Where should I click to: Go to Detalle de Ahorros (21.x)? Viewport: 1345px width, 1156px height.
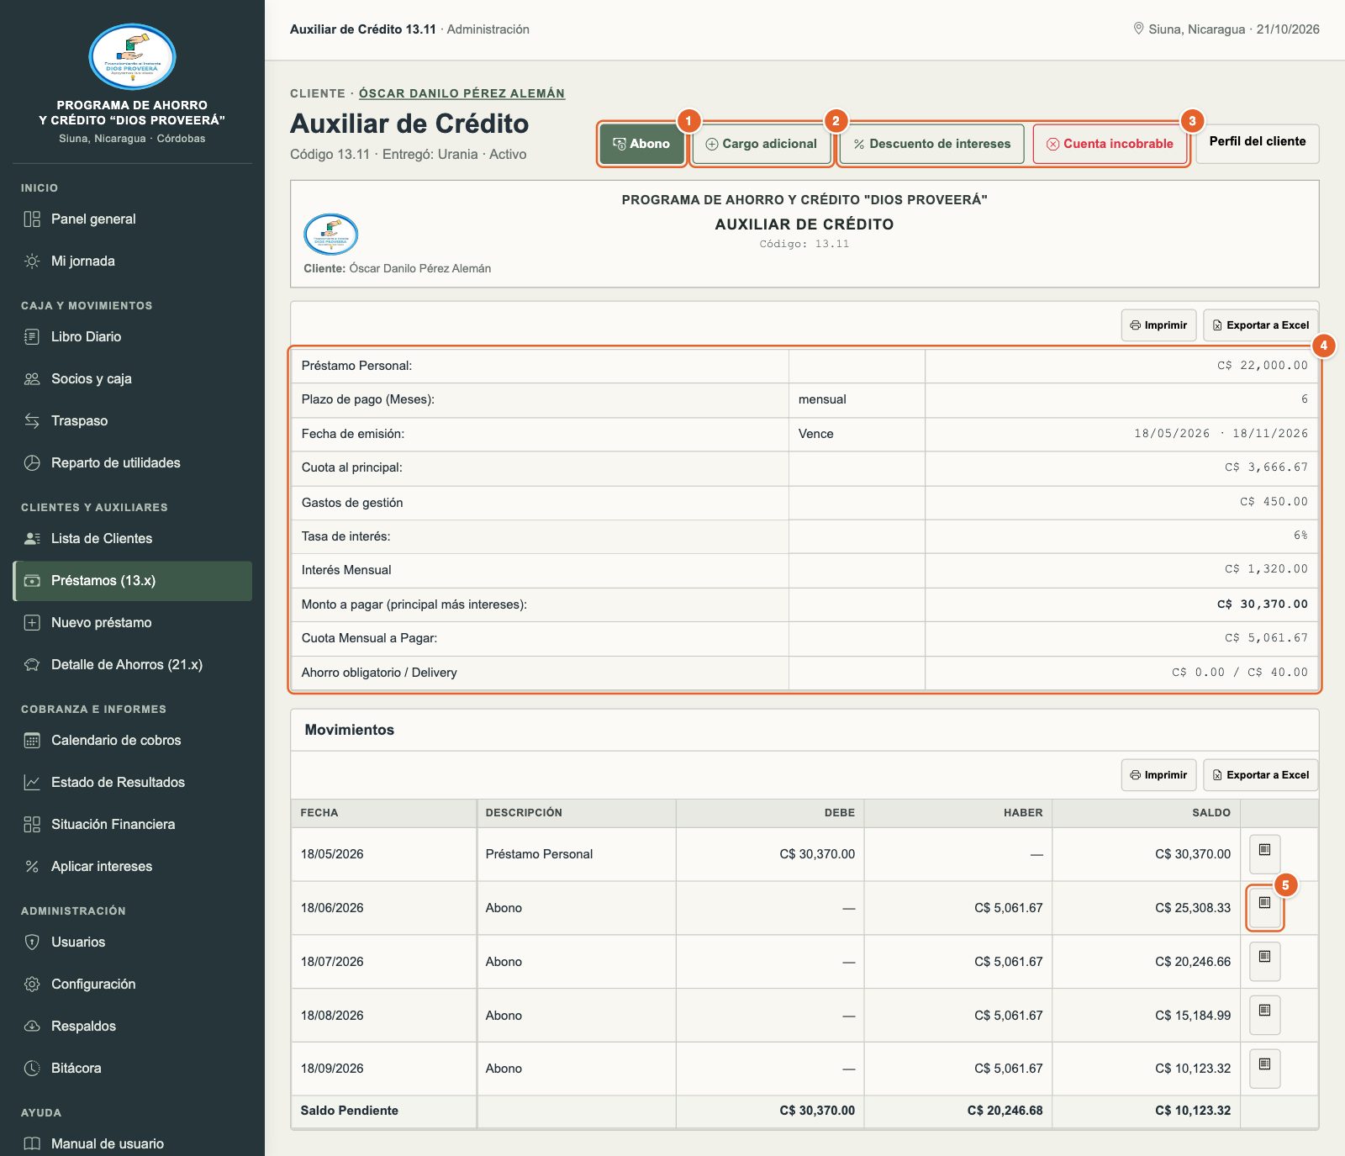132,664
